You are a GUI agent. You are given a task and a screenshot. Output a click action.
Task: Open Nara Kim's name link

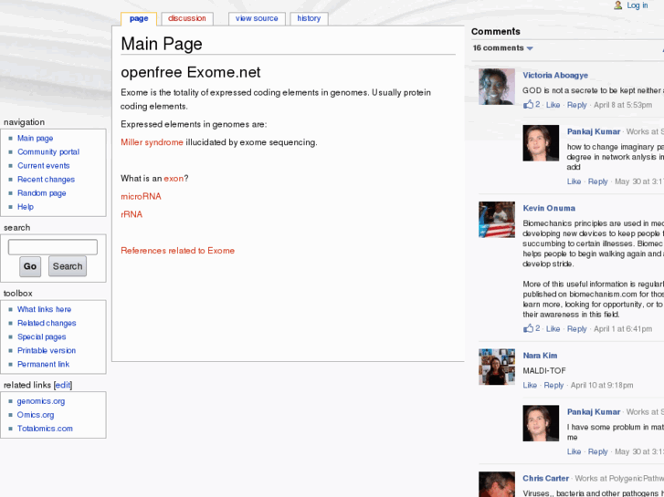tap(540, 356)
